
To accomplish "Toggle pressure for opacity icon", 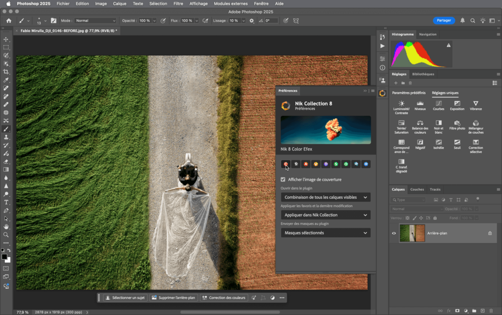I will tap(163, 21).
